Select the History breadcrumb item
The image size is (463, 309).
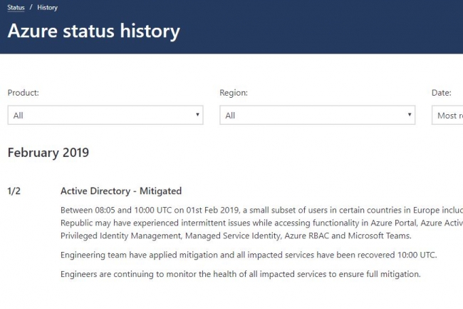pyautogui.click(x=47, y=8)
